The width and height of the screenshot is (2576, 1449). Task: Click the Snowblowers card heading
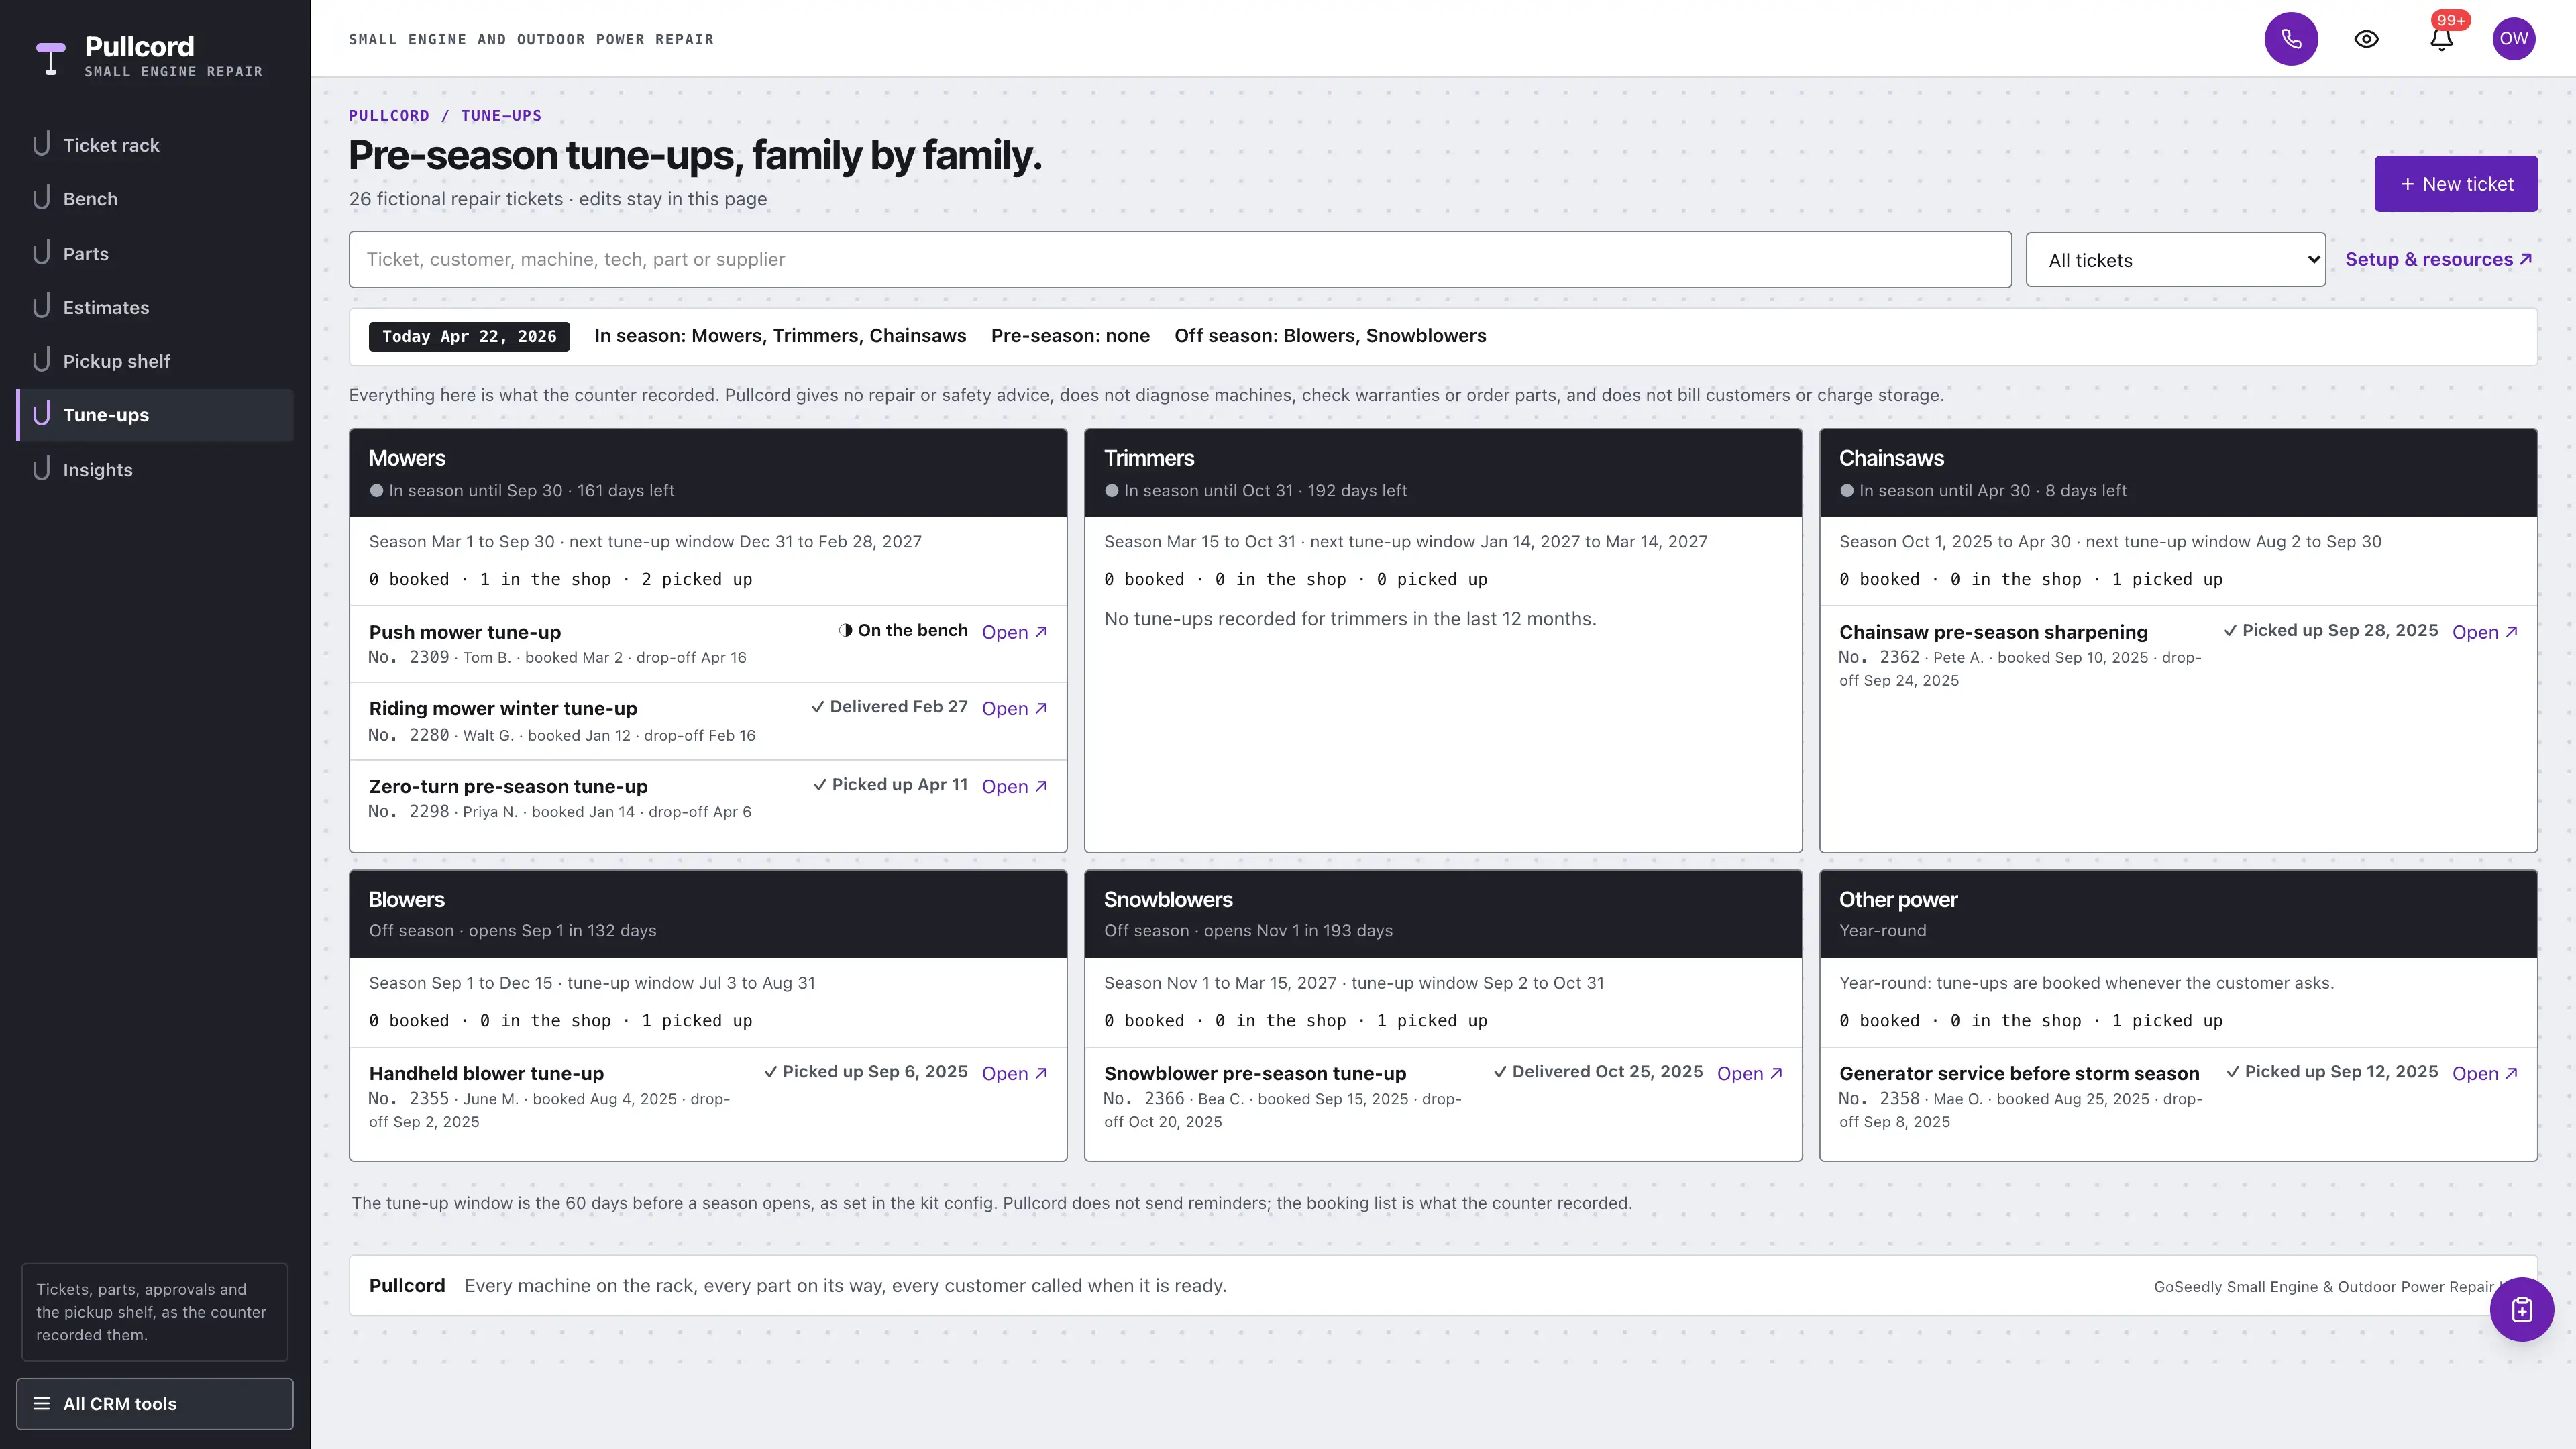pyautogui.click(x=1168, y=899)
